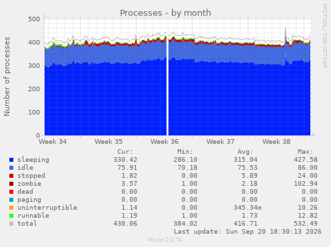Click the 'Avg:' column header
Viewport: 331px width, 247px height.
(x=245, y=152)
